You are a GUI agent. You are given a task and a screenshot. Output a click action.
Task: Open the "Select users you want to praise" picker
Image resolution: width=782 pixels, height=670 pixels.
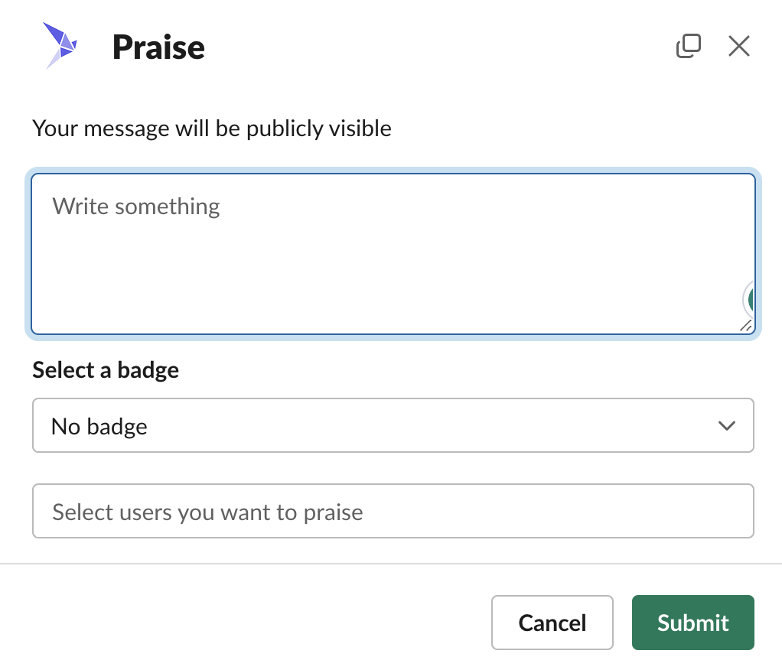point(393,511)
